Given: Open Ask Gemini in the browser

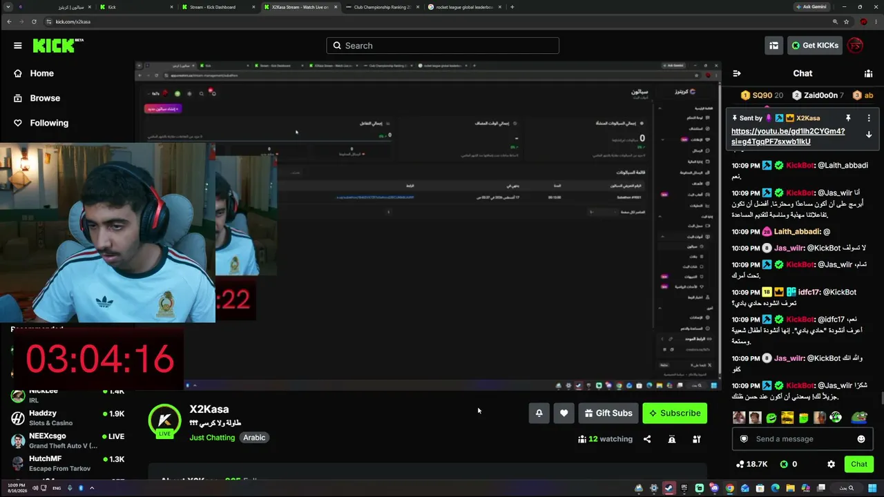Looking at the screenshot, I should point(811,7).
